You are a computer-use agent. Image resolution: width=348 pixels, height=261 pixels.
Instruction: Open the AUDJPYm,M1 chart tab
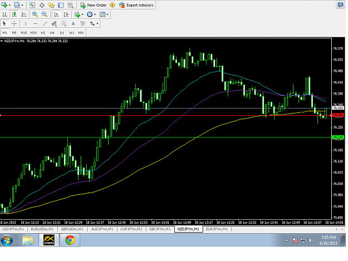point(102,229)
